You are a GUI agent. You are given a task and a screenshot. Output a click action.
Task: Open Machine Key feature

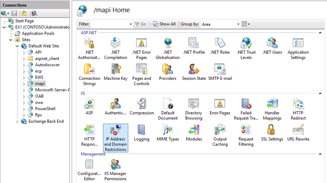click(x=115, y=72)
